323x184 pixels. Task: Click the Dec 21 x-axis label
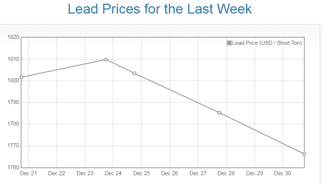pyautogui.click(x=29, y=173)
